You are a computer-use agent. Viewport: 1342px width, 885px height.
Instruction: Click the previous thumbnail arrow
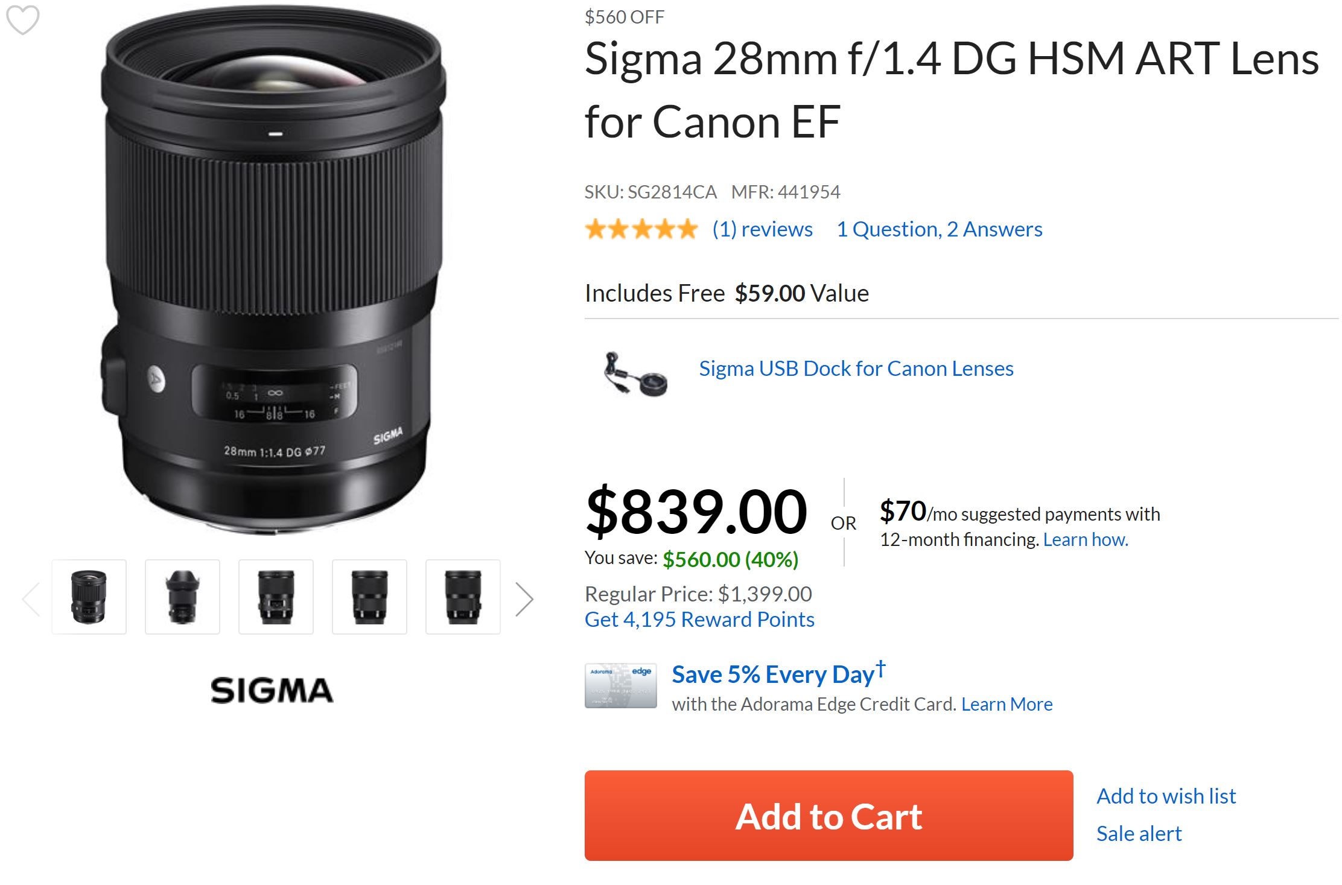pos(31,598)
